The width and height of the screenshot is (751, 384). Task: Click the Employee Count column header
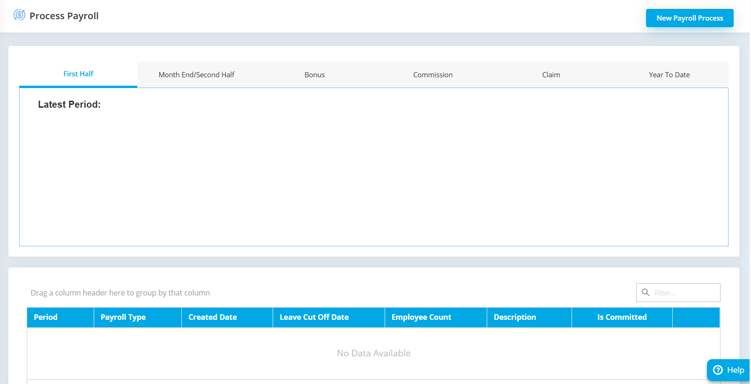421,318
